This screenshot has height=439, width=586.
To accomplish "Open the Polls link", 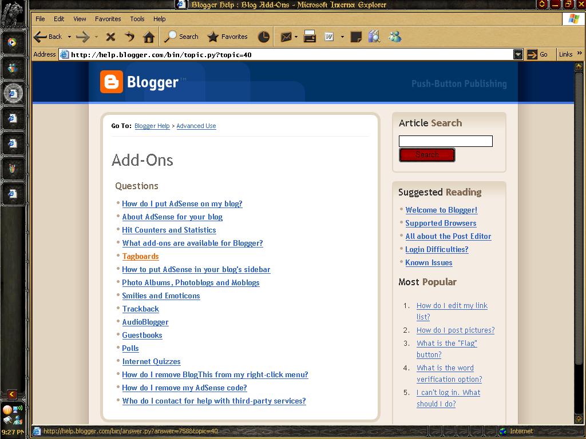I will (x=130, y=348).
